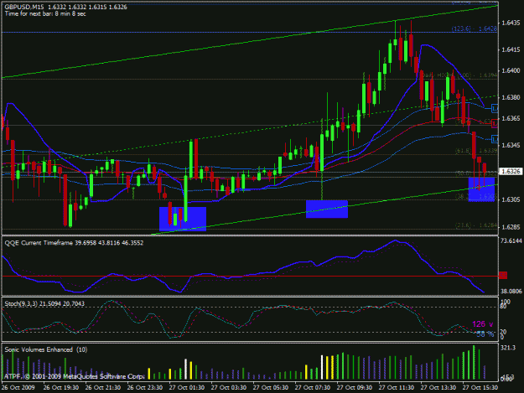Click the QQE Current Timeframe indicator label
Image resolution: width=524 pixels, height=393 pixels.
click(x=74, y=243)
